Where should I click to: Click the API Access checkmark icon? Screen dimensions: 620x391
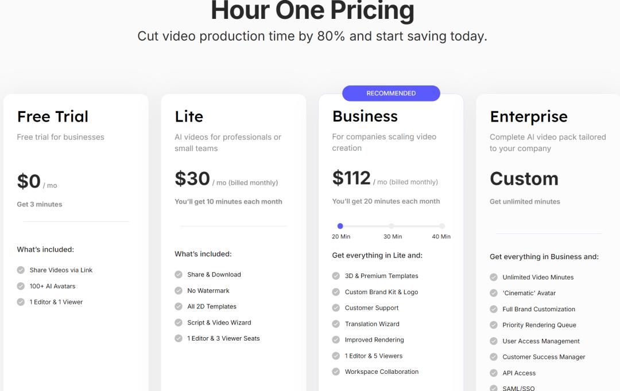(x=494, y=373)
